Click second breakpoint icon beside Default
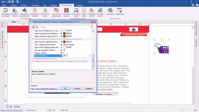199x112 pixels. click(x=11, y=106)
